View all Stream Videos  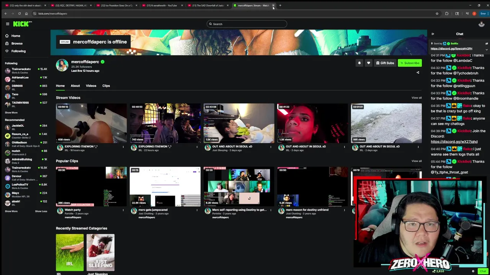click(416, 98)
